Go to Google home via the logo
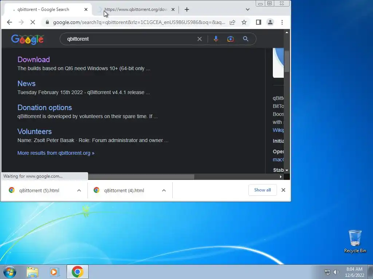This screenshot has height=279, width=373. 27,39
